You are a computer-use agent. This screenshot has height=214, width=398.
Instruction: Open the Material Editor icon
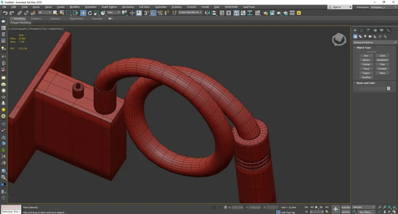pyautogui.click(x=257, y=13)
